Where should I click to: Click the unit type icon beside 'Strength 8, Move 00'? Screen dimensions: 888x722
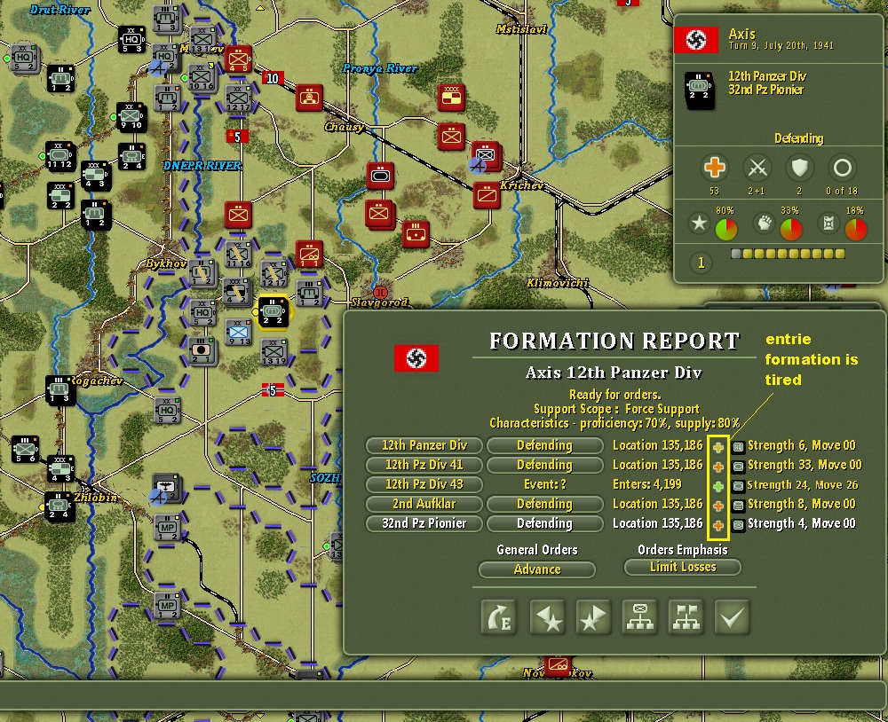[738, 506]
